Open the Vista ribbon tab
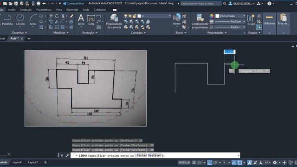The height and width of the screenshot is (167, 297). [x=59, y=10]
